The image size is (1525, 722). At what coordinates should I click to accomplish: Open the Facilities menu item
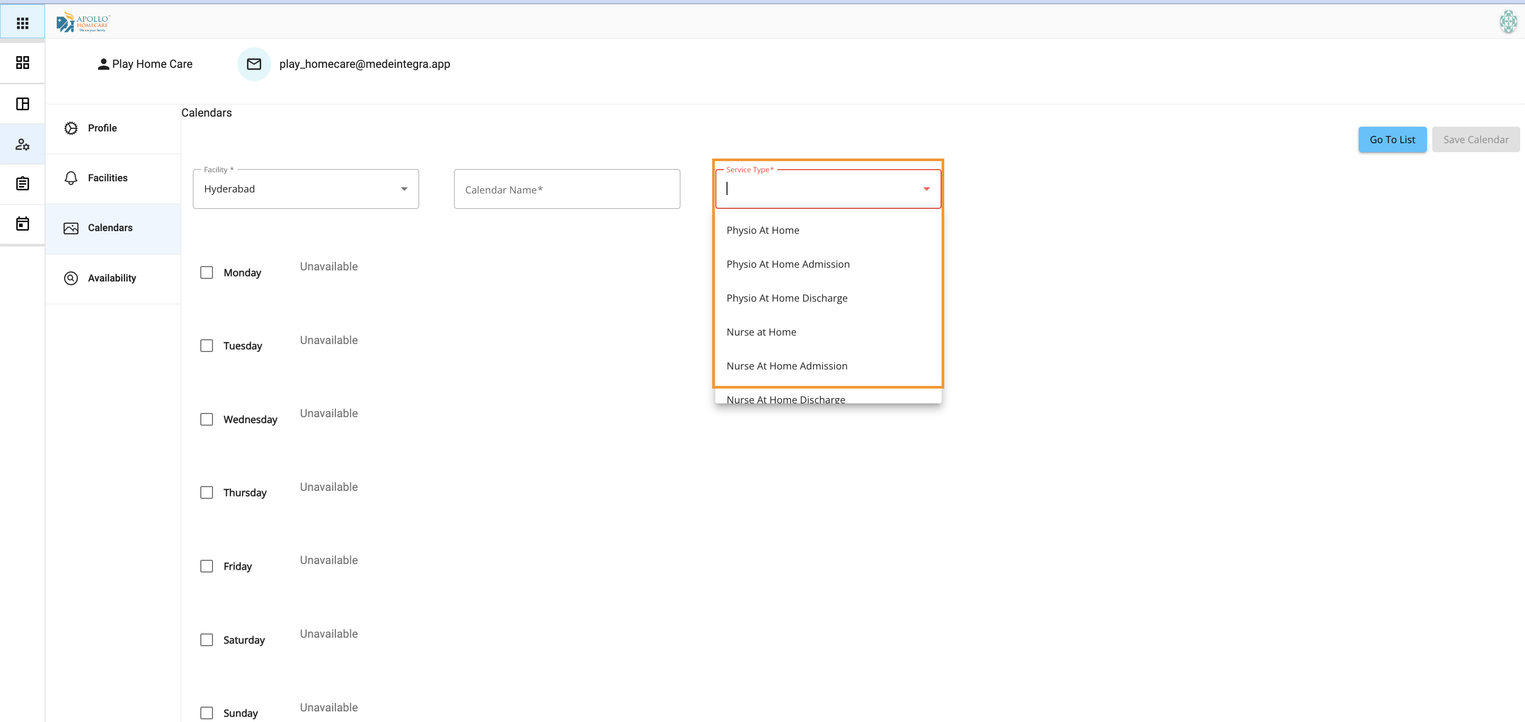[107, 178]
